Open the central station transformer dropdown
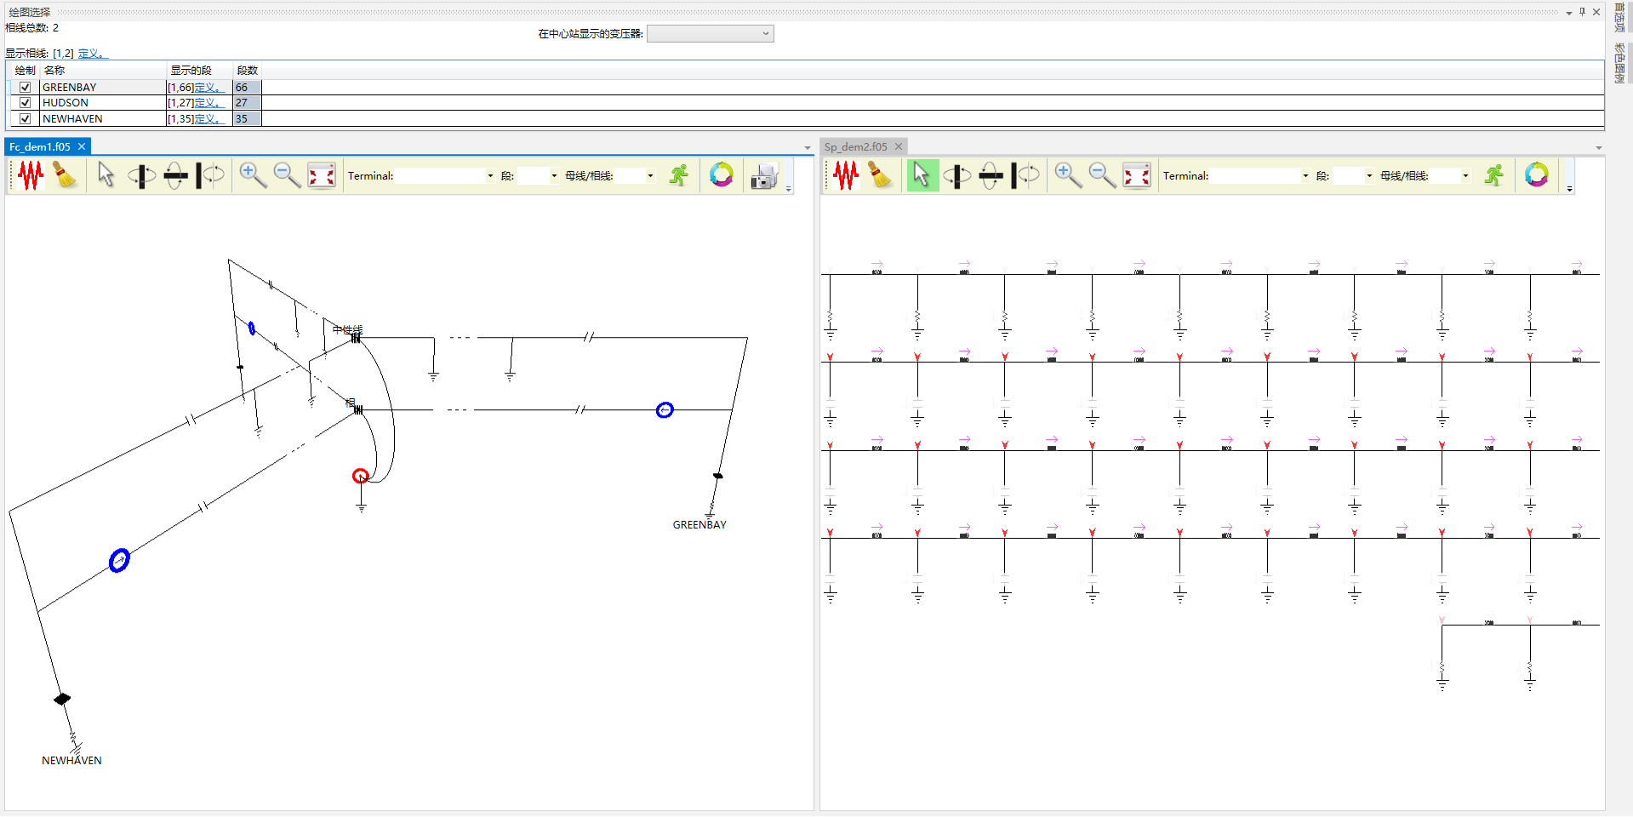Viewport: 1633px width, 817px height. click(x=710, y=34)
